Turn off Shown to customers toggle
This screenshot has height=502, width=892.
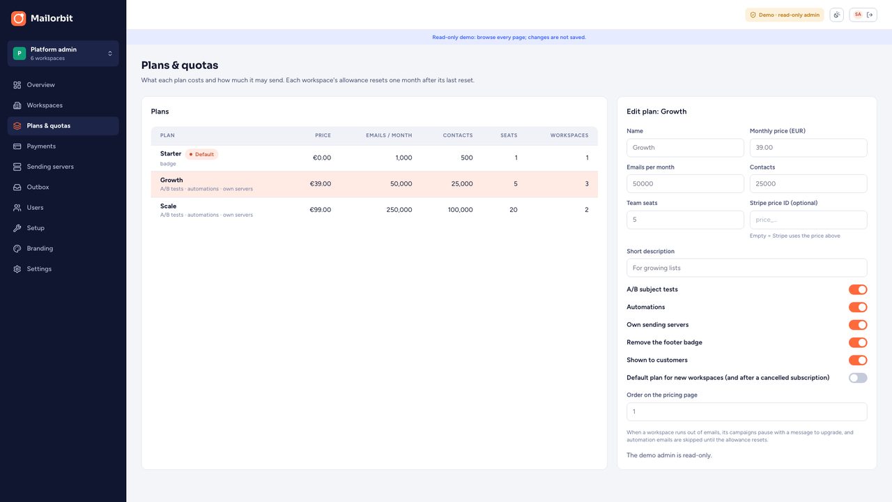(x=858, y=360)
